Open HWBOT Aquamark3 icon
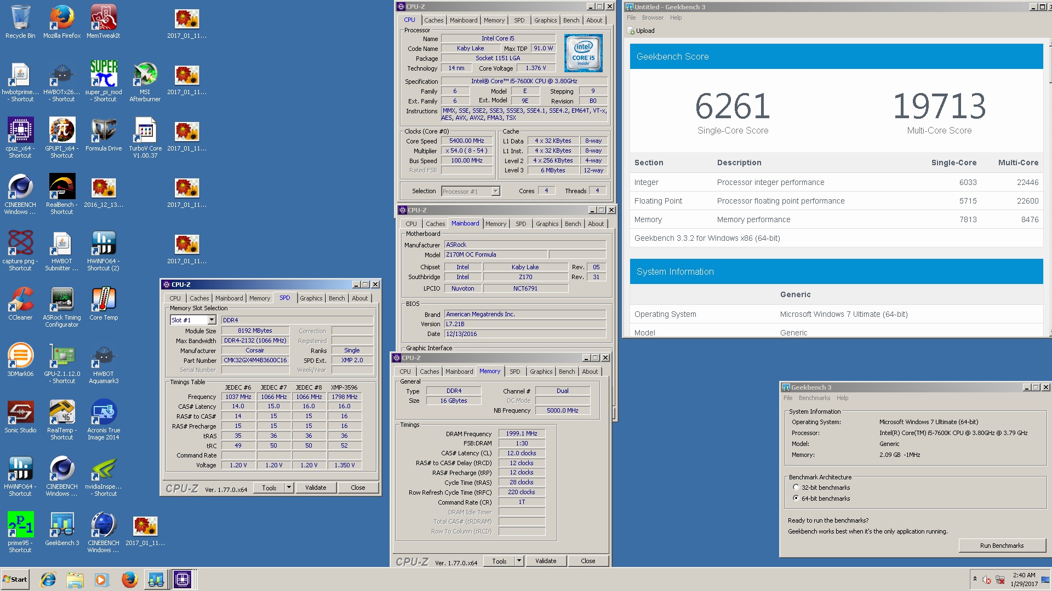 click(x=104, y=364)
